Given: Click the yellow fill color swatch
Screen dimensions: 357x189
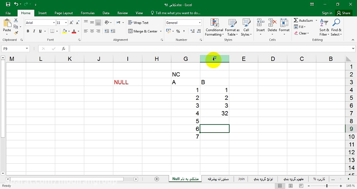Looking at the screenshot, I should (64, 31).
